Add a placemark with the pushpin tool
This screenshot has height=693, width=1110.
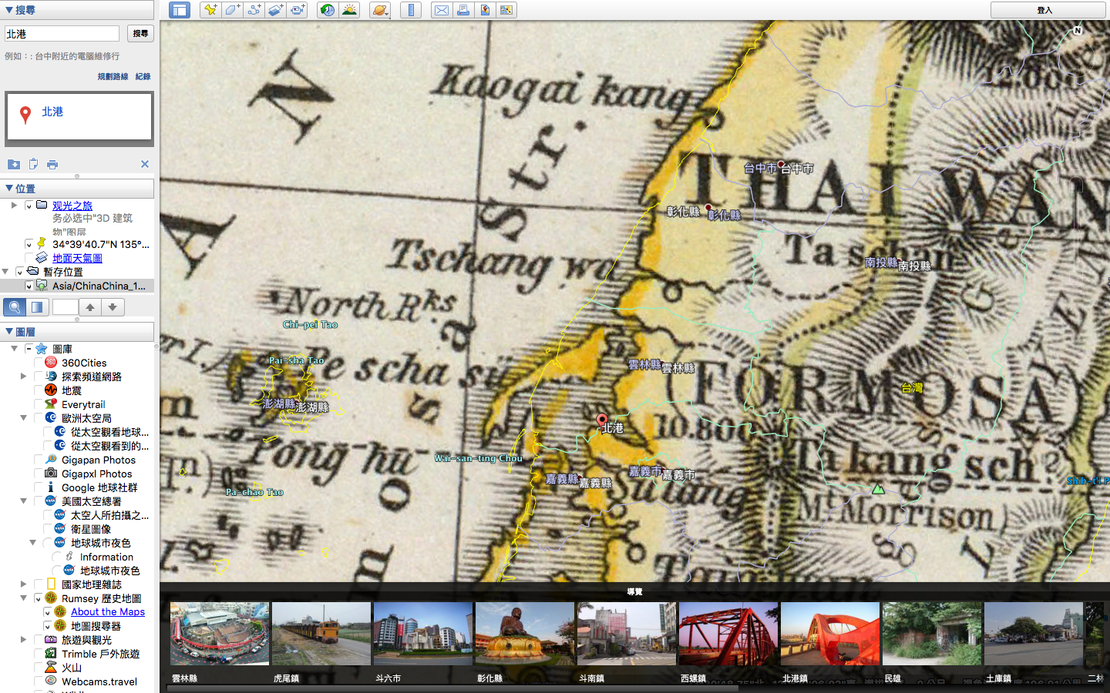point(210,10)
